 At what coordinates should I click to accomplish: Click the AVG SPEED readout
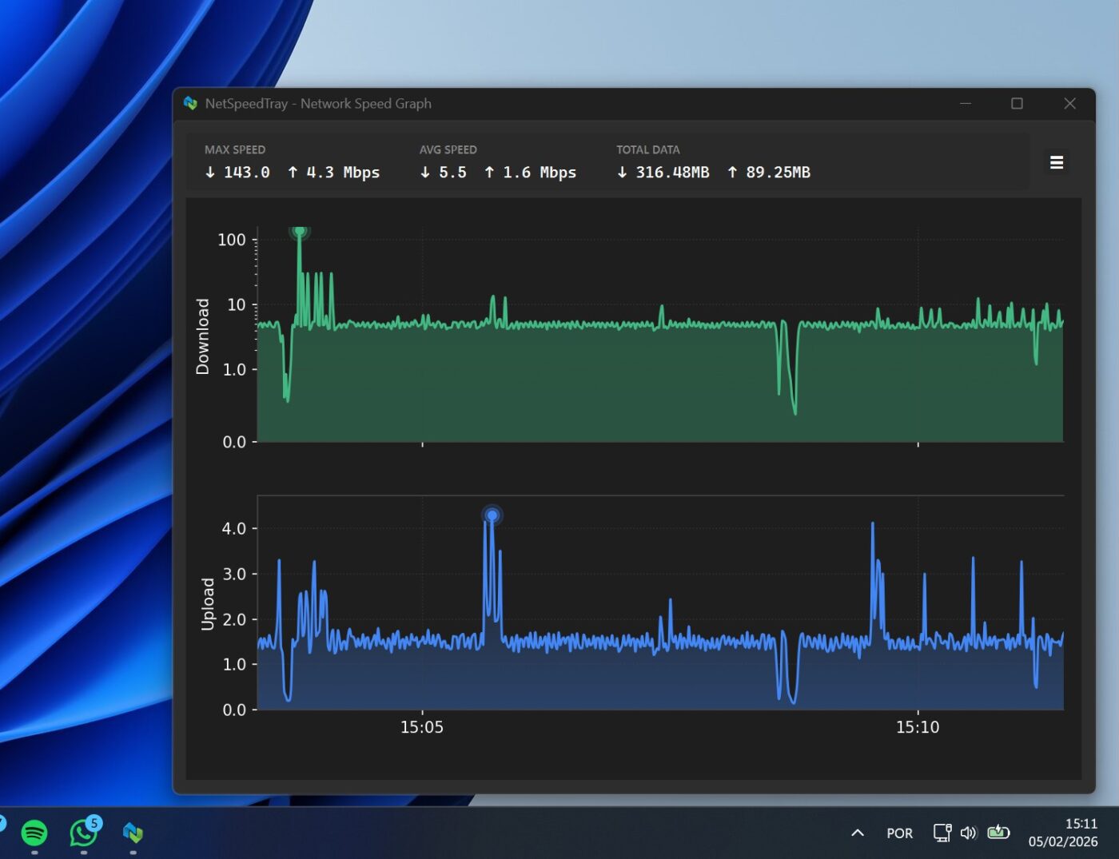(x=497, y=173)
